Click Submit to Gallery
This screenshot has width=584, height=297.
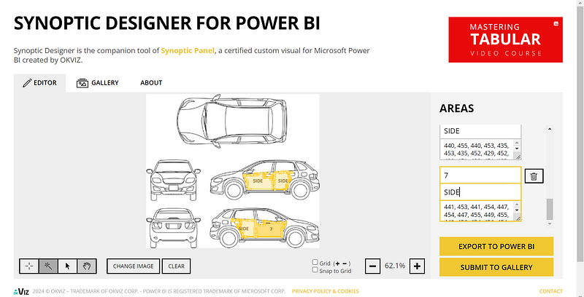(x=496, y=267)
